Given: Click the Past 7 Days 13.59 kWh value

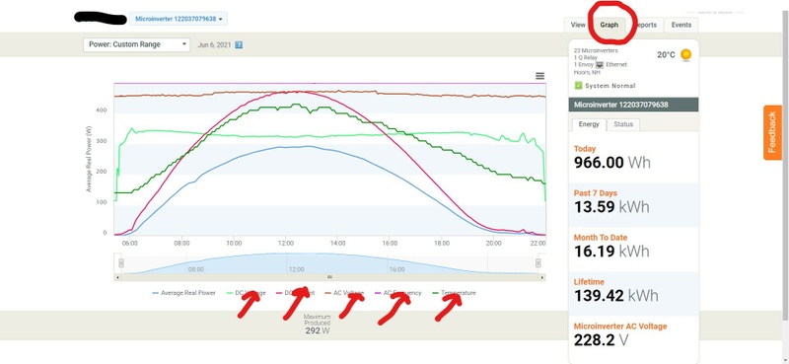Looking at the screenshot, I should 611,207.
